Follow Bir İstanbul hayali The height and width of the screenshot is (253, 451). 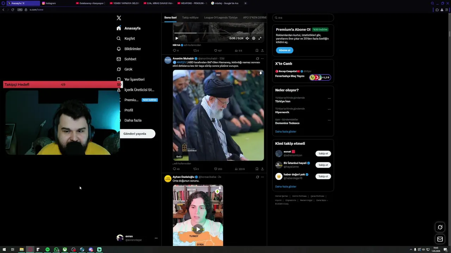coord(323,165)
